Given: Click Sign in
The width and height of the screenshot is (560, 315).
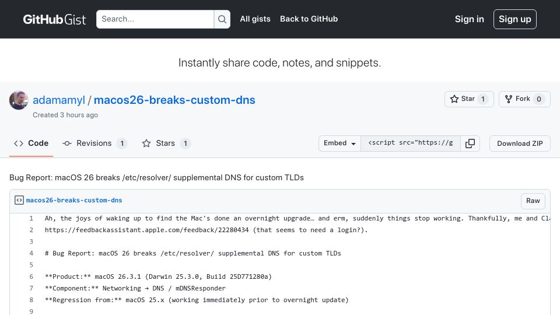Looking at the screenshot, I should click(469, 19).
